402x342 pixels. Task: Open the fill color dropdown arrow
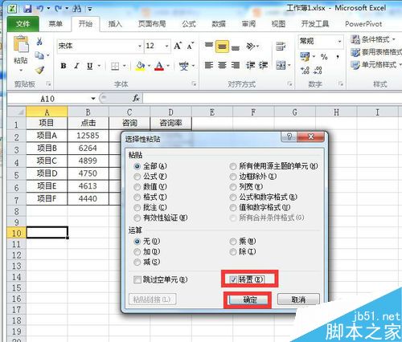(x=150, y=66)
